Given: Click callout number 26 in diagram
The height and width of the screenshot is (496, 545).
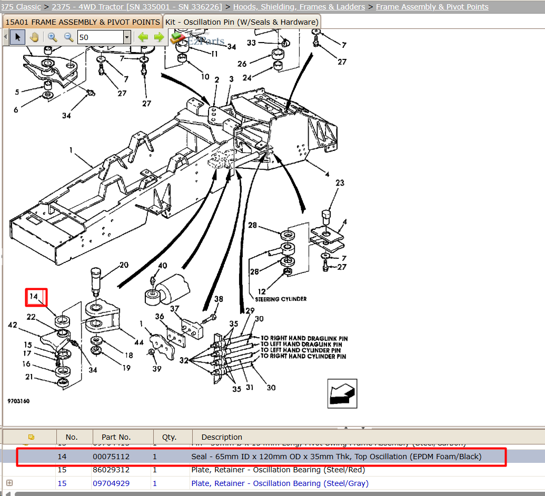Looking at the screenshot, I should 242,64.
